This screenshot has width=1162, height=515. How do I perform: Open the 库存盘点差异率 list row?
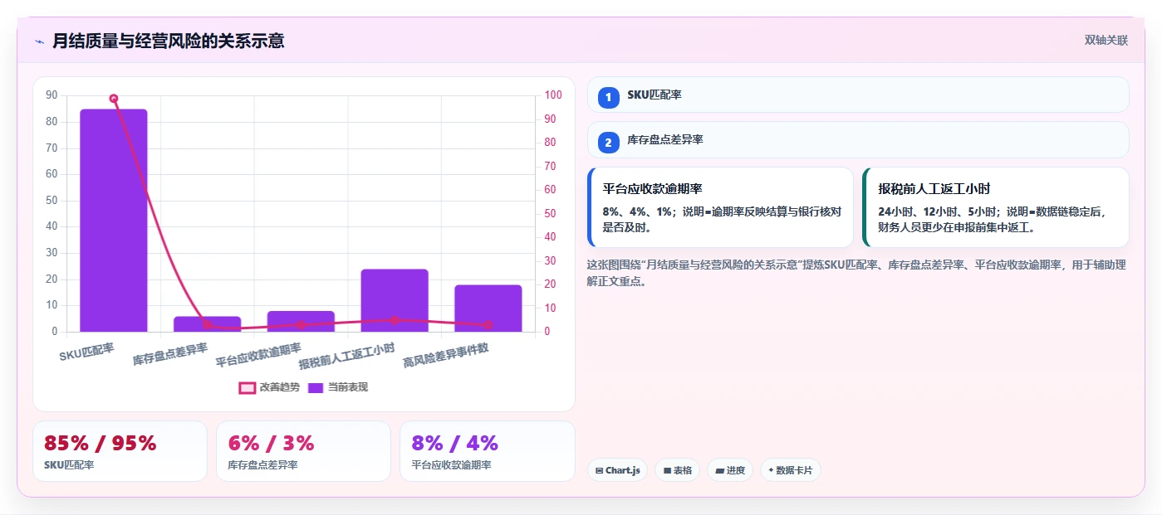pos(858,139)
